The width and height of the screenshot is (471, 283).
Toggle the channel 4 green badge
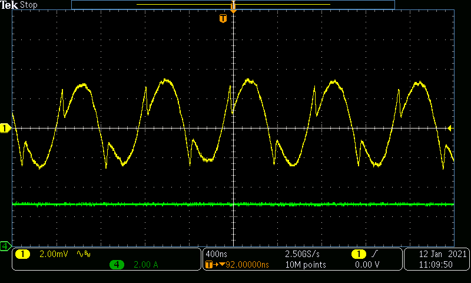point(117,265)
